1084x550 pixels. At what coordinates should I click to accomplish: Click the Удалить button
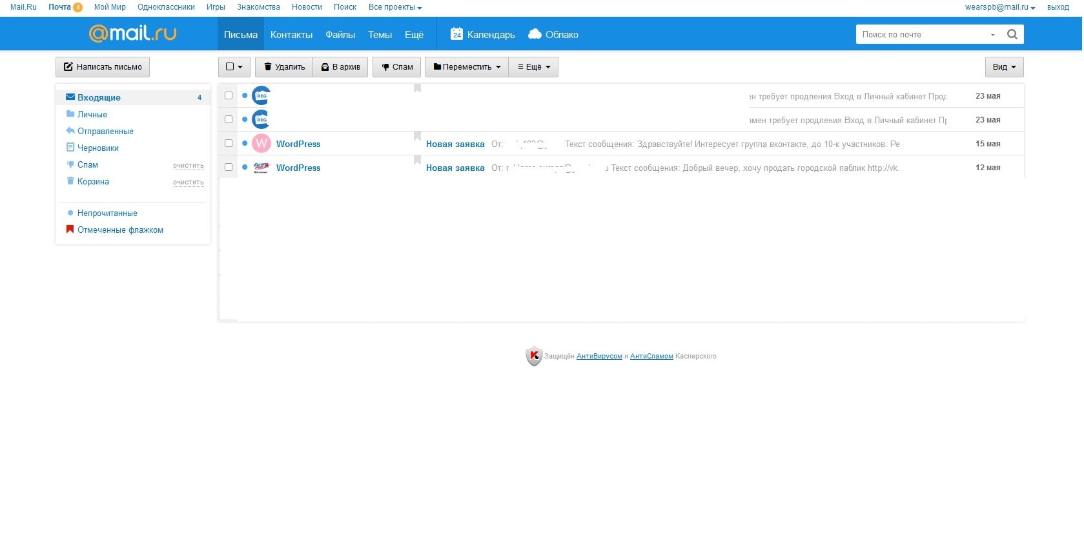(284, 67)
